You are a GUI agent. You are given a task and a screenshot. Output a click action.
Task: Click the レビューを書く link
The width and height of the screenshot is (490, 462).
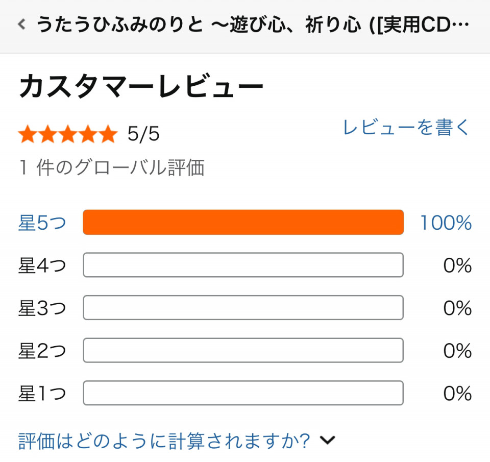coord(406,127)
